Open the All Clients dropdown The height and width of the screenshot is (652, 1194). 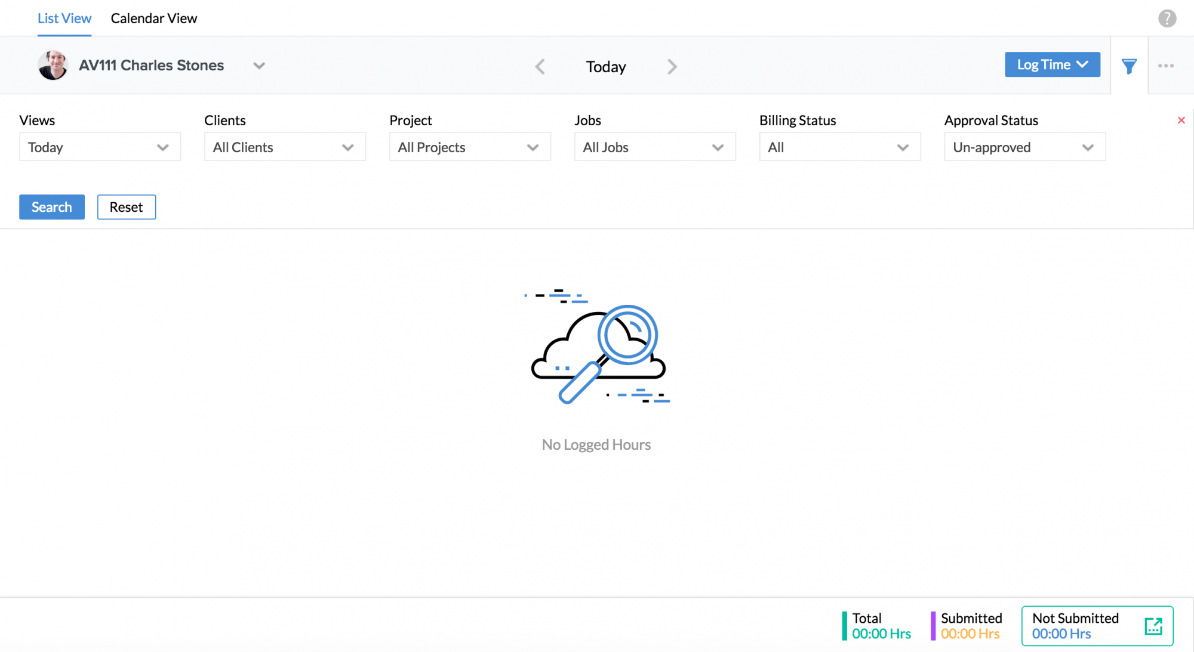(x=285, y=147)
